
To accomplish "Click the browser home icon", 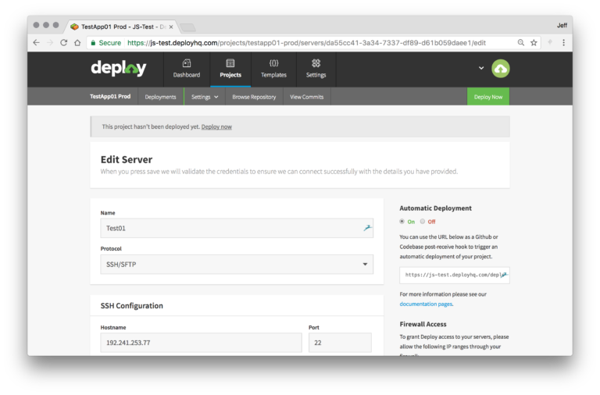I will click(x=77, y=43).
